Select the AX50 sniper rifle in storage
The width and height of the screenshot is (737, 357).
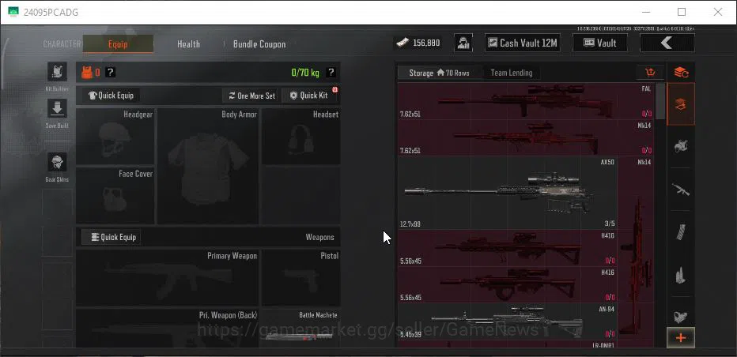pos(508,193)
